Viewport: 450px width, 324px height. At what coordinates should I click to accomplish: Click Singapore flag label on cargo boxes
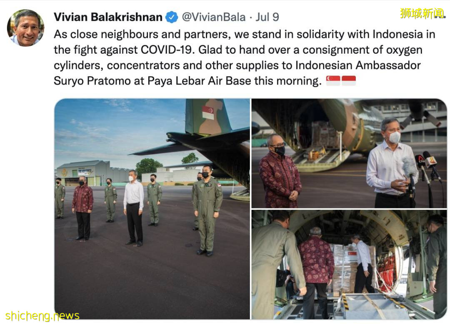[x=352, y=254]
